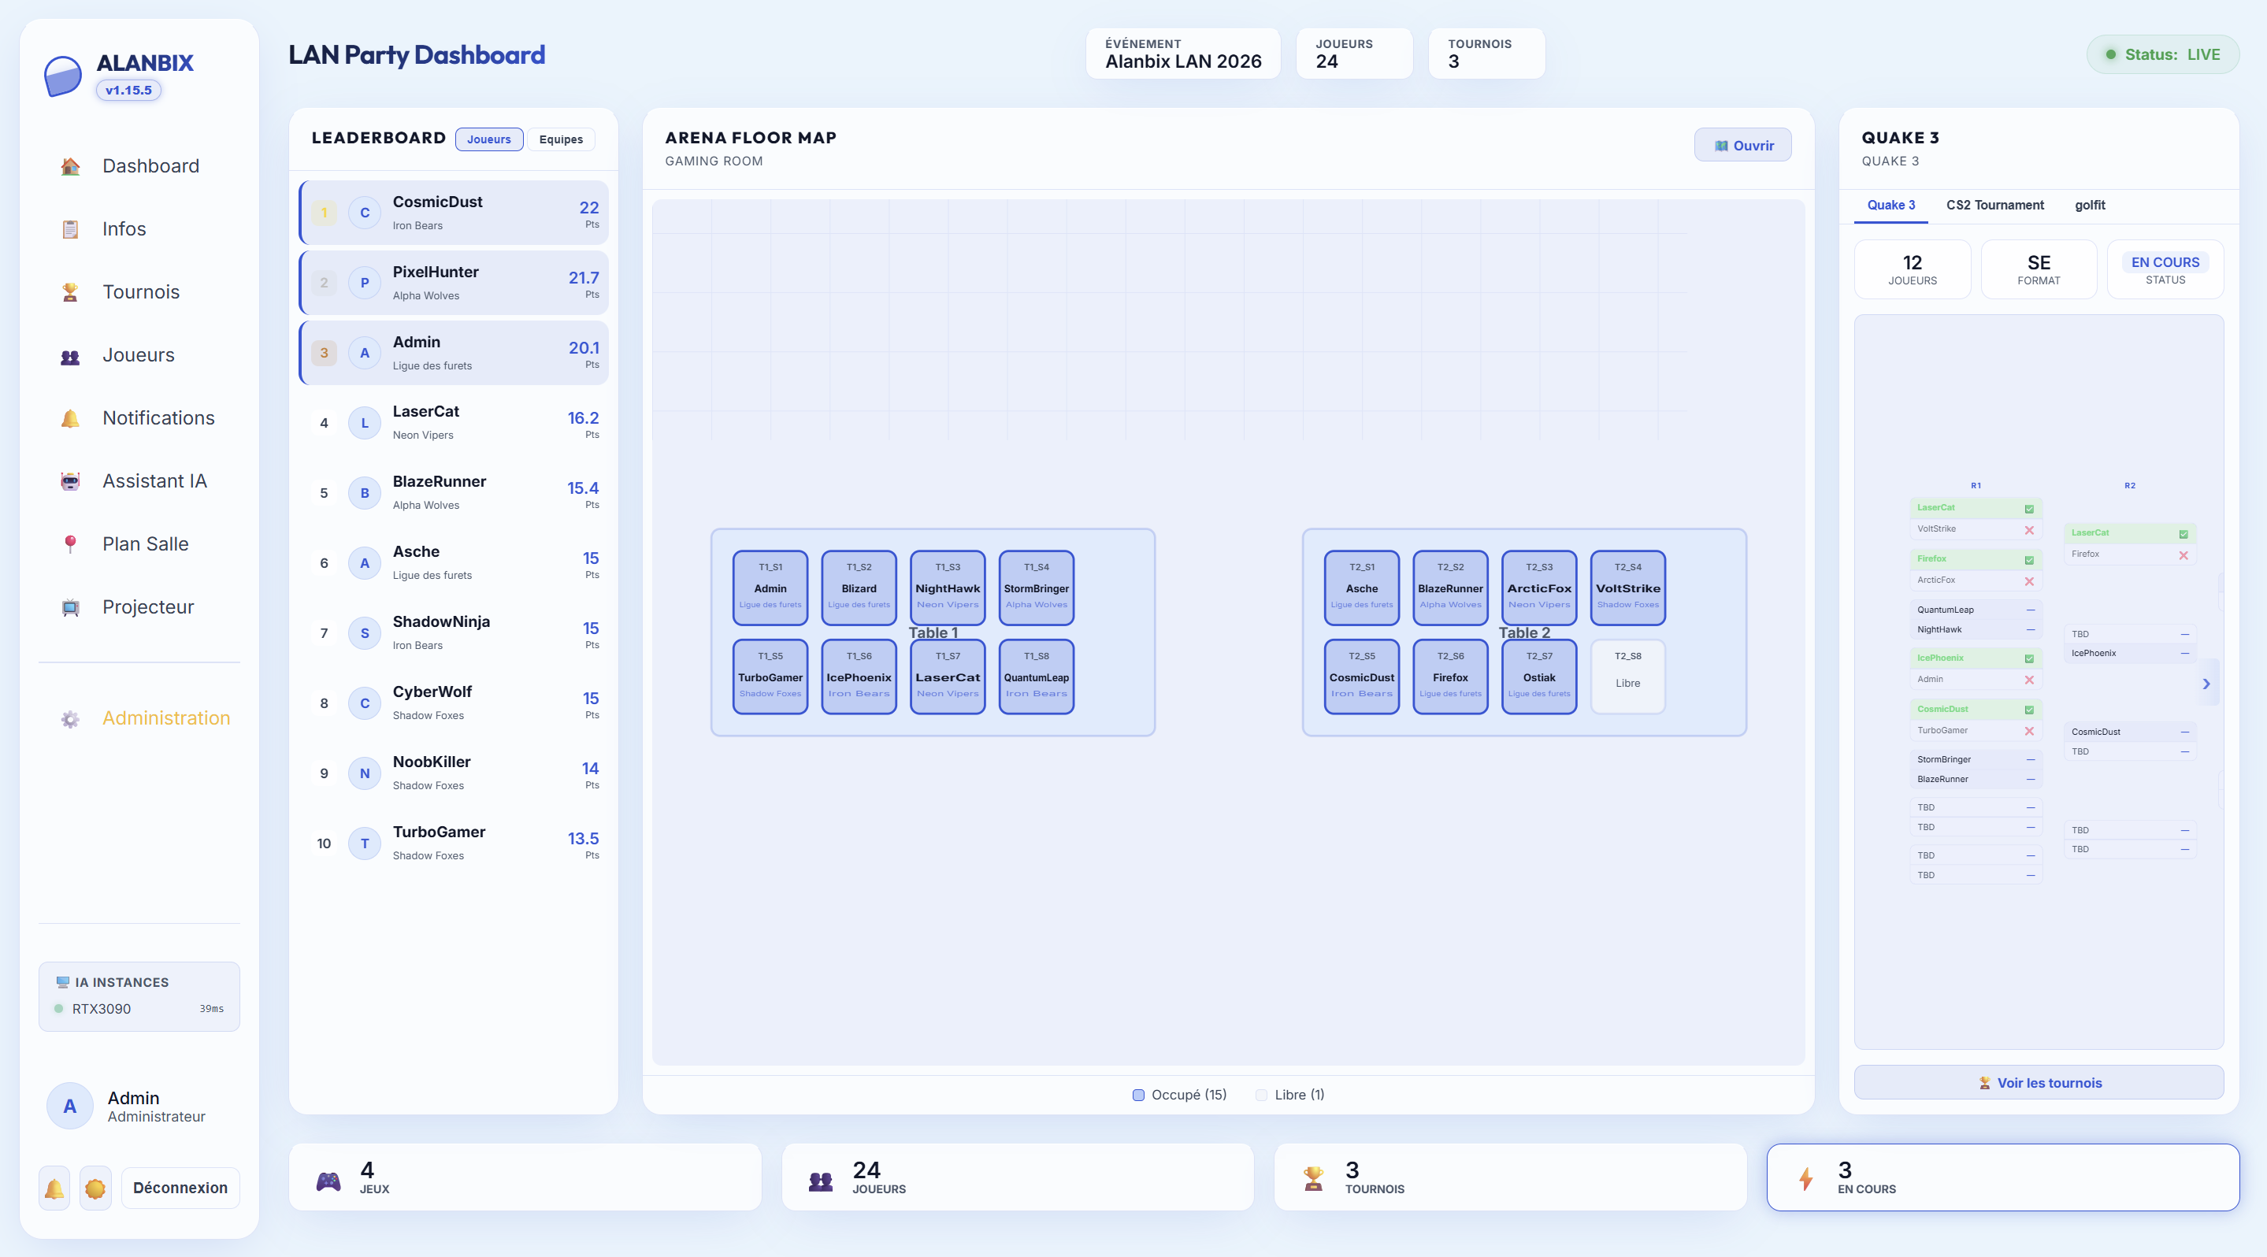
Task: Click the gamepad icon on Jeux card
Action: pos(328,1181)
